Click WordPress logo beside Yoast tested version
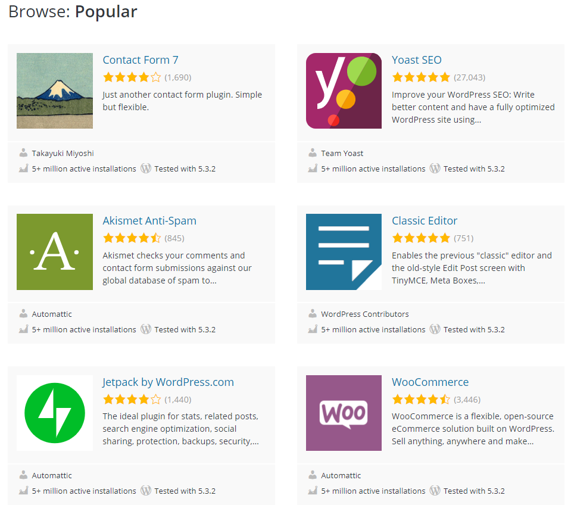This screenshot has height=508, width=571. tap(435, 168)
